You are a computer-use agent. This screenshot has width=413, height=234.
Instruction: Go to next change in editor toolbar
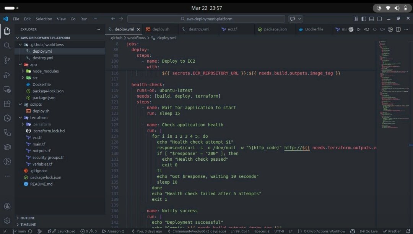pos(382,29)
